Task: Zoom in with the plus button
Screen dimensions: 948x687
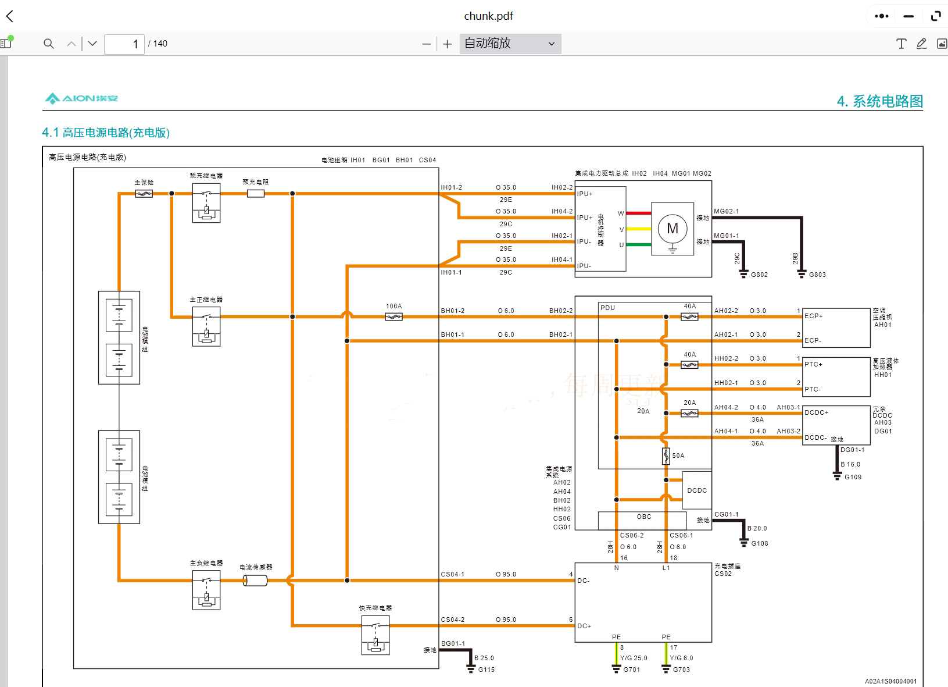Action: (x=447, y=44)
